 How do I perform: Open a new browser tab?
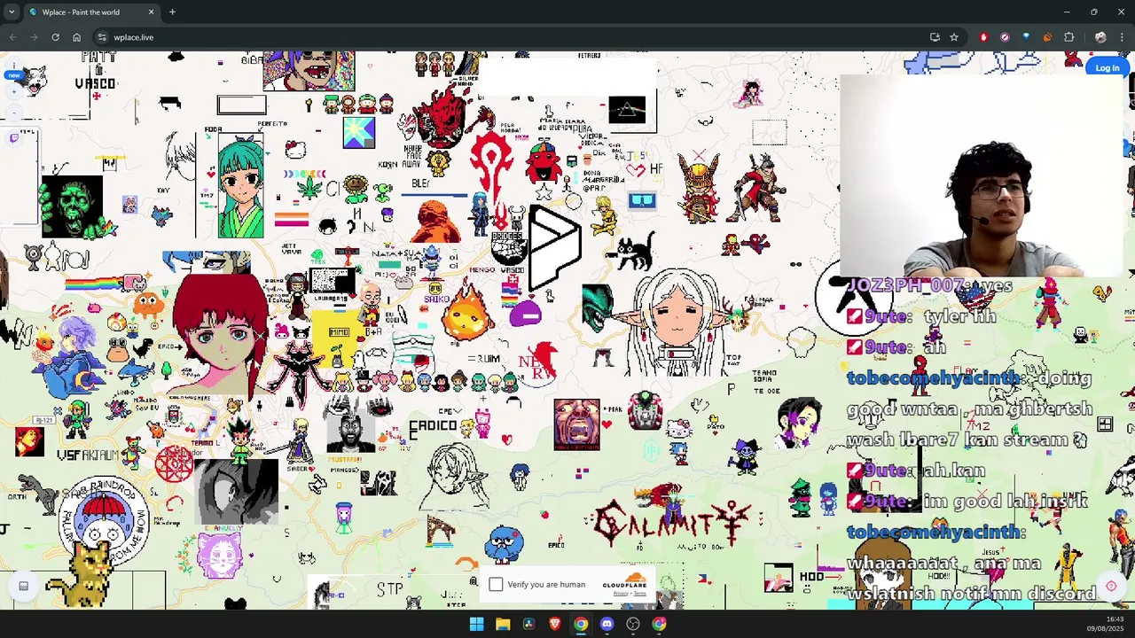tap(172, 12)
